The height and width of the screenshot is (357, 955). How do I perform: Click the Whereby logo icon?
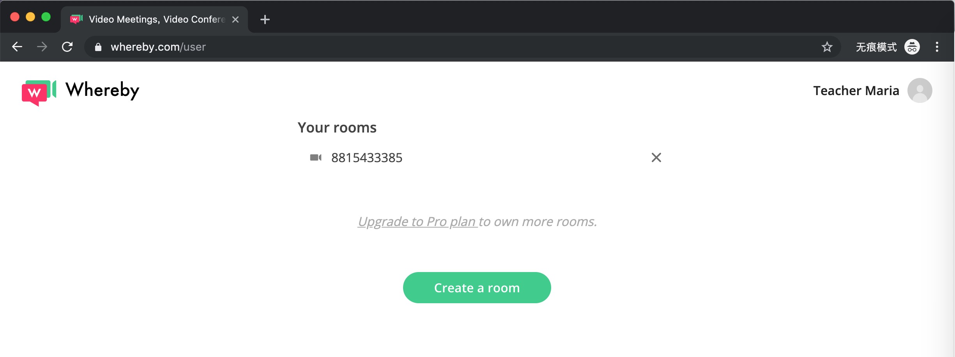click(39, 92)
